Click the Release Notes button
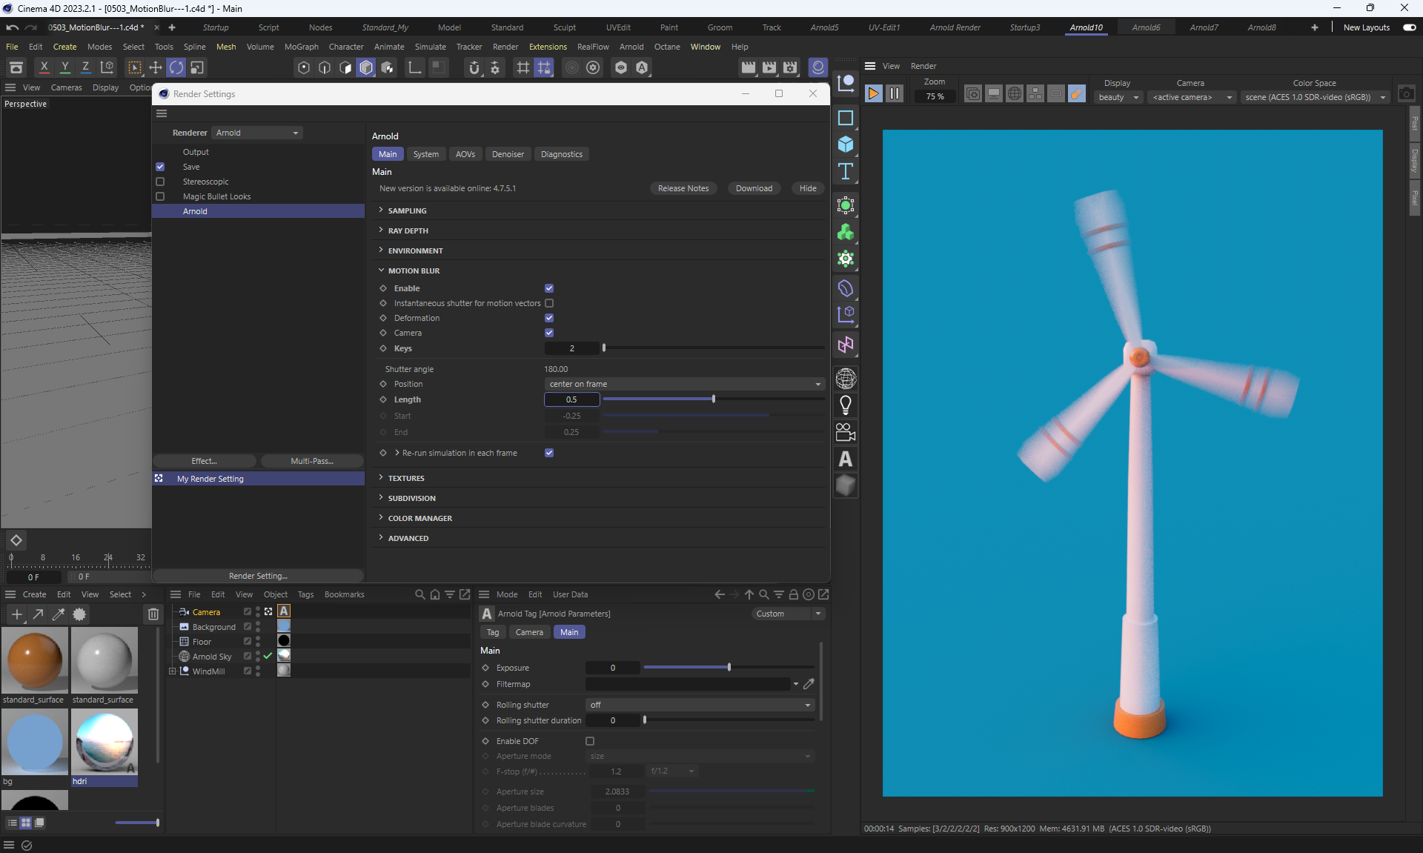This screenshot has height=853, width=1423. coord(683,188)
